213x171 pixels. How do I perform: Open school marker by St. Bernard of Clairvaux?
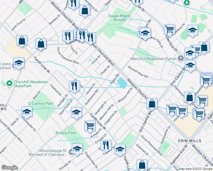click(x=77, y=150)
